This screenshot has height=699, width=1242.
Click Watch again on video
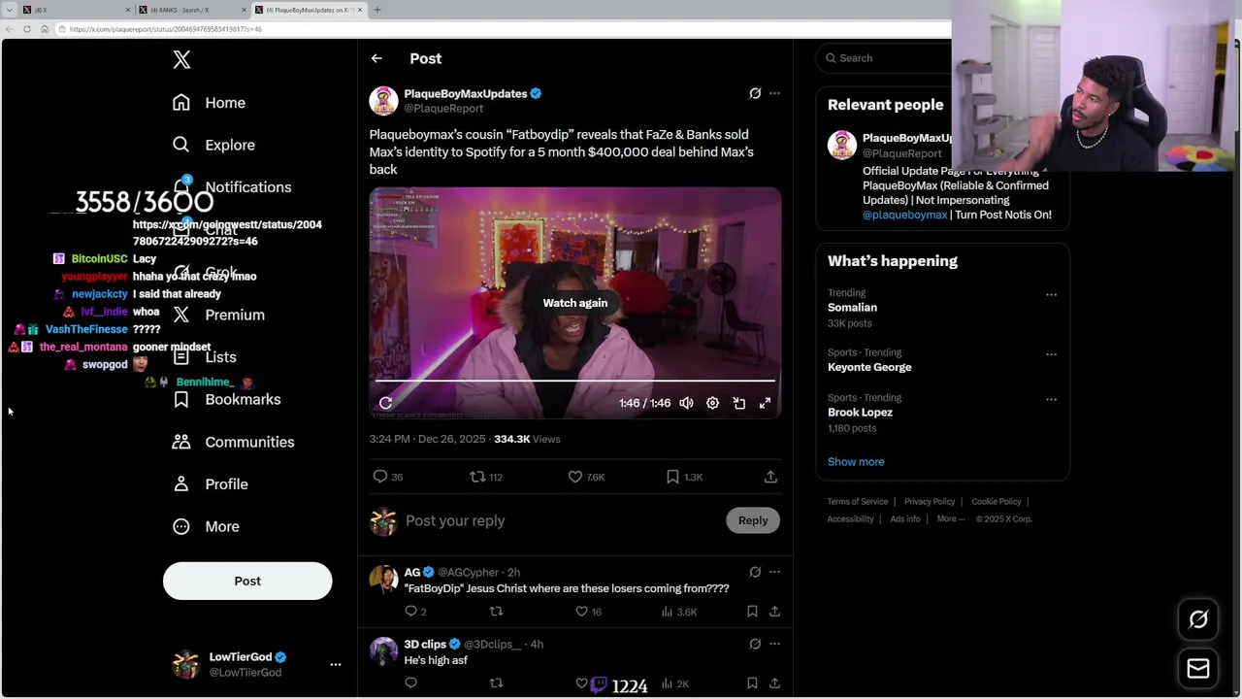(x=575, y=303)
